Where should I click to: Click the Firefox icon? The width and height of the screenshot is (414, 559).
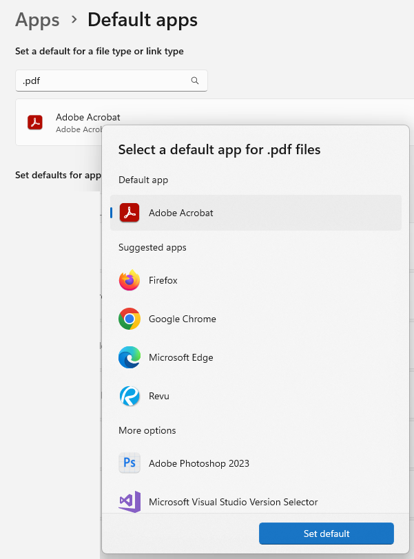pyautogui.click(x=129, y=280)
